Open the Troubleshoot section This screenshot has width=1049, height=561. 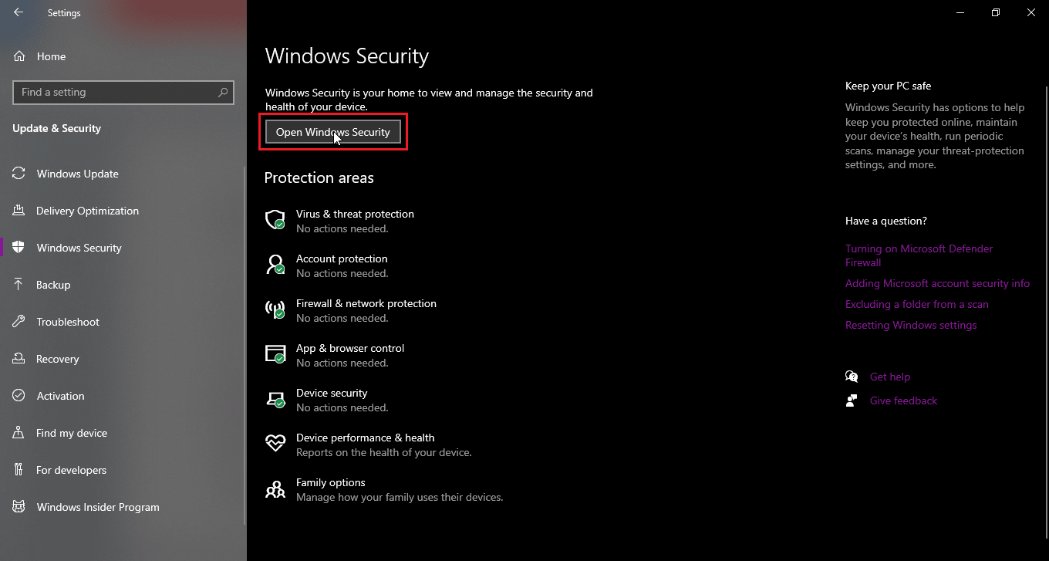(69, 322)
